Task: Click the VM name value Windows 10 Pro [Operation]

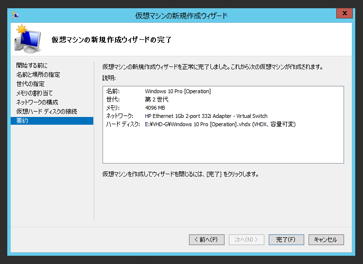Action: [x=178, y=91]
